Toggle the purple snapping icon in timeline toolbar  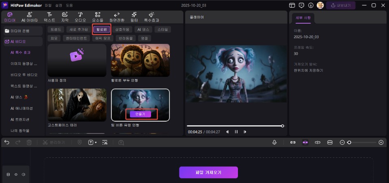(x=305, y=142)
